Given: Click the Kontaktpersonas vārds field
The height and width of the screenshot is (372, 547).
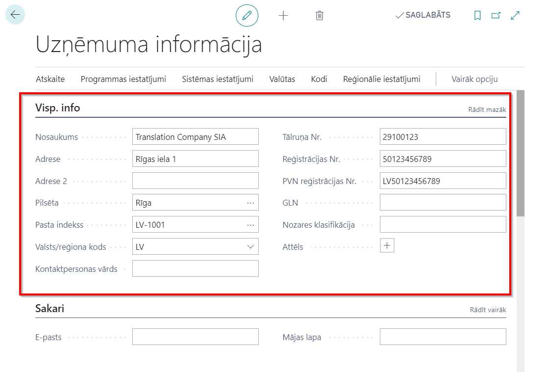Looking at the screenshot, I should pyautogui.click(x=196, y=268).
